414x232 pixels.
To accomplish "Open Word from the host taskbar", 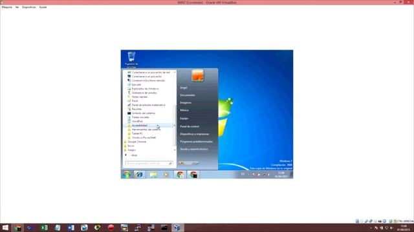I will click(x=71, y=227).
